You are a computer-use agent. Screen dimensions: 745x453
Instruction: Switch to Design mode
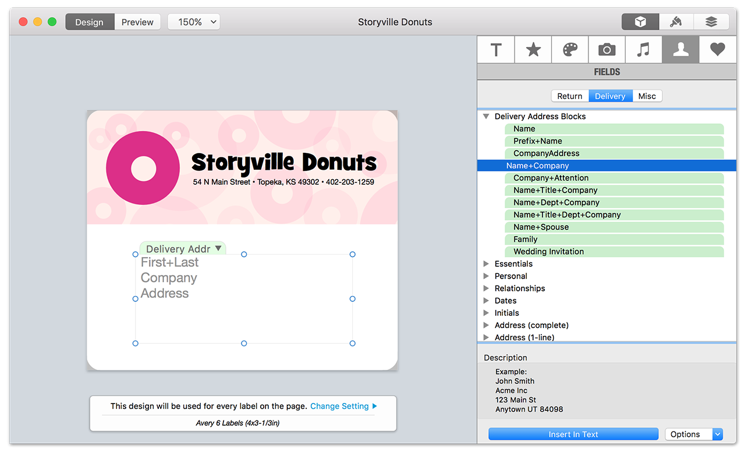click(89, 22)
